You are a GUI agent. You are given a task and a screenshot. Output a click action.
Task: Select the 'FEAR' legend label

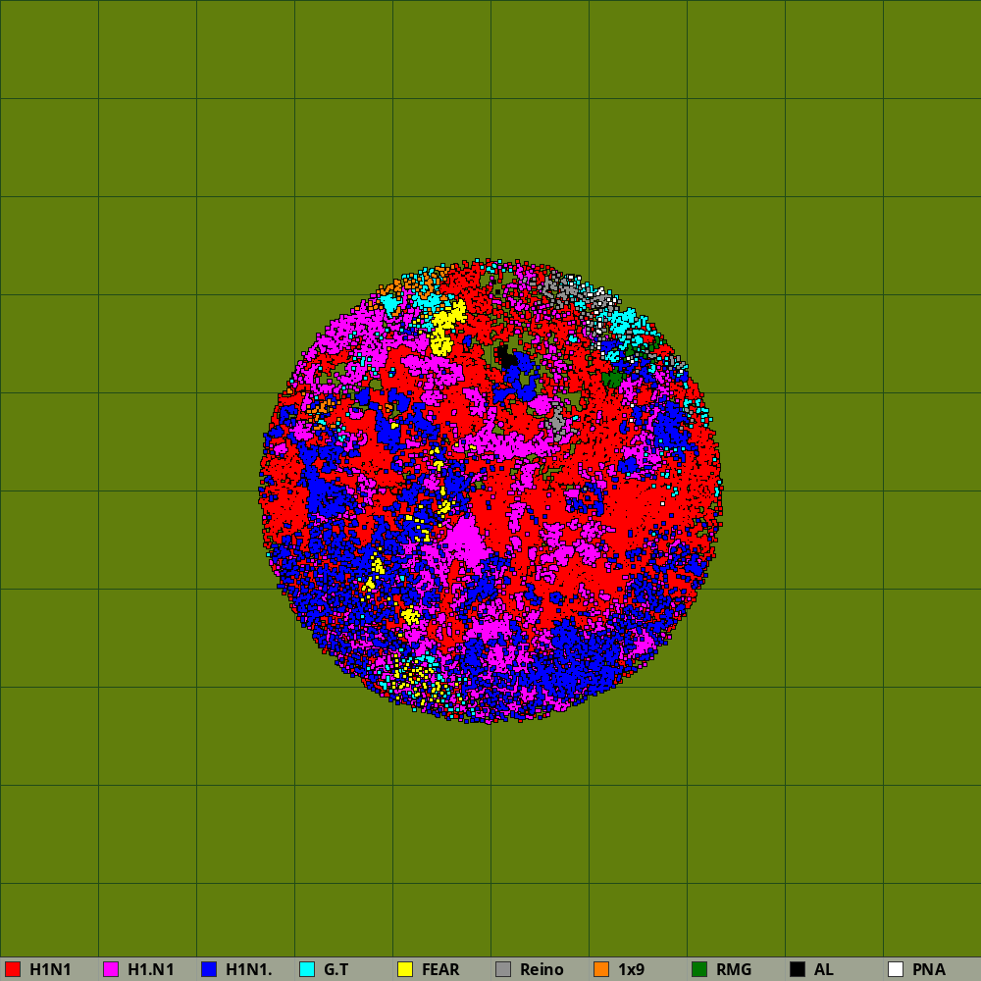(x=440, y=969)
